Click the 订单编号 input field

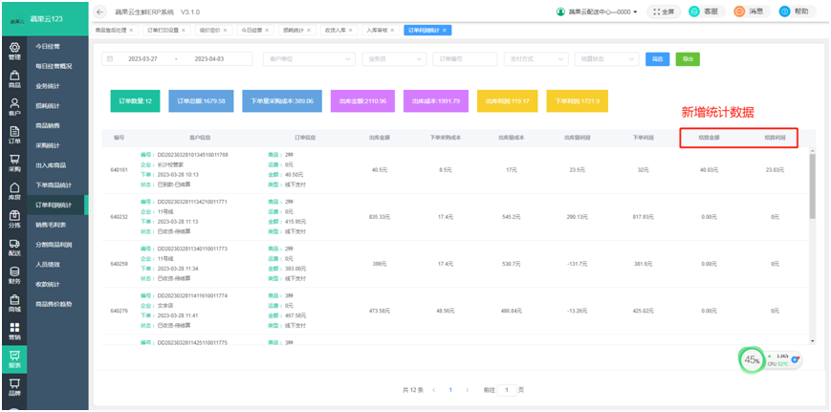[465, 58]
